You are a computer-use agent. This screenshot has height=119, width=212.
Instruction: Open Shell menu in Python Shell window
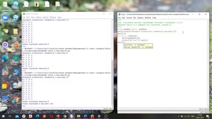[x=32, y=17]
